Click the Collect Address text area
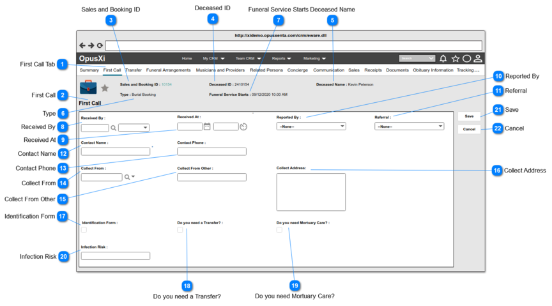This screenshot has height=306, width=552. 311,192
